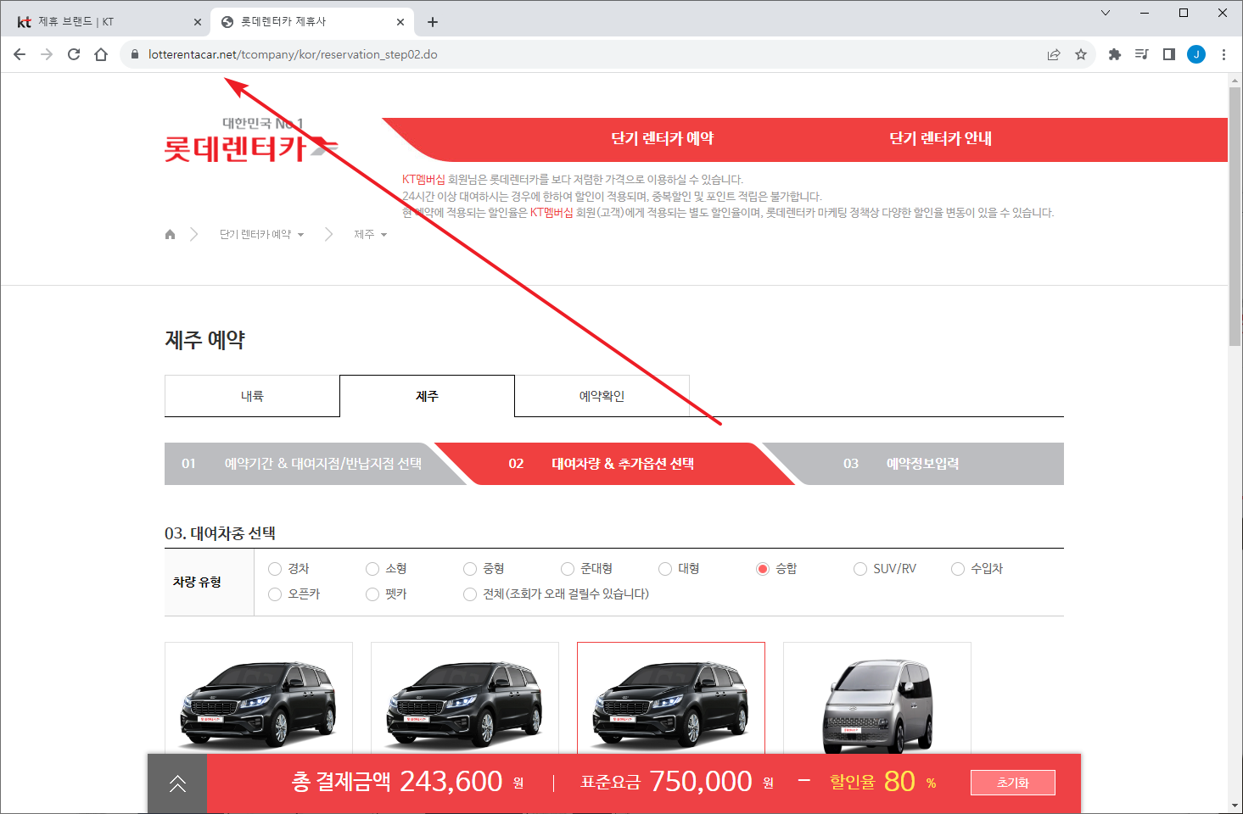The image size is (1243, 814).
Task: Choose the first black van thumbnail
Action: [259, 699]
